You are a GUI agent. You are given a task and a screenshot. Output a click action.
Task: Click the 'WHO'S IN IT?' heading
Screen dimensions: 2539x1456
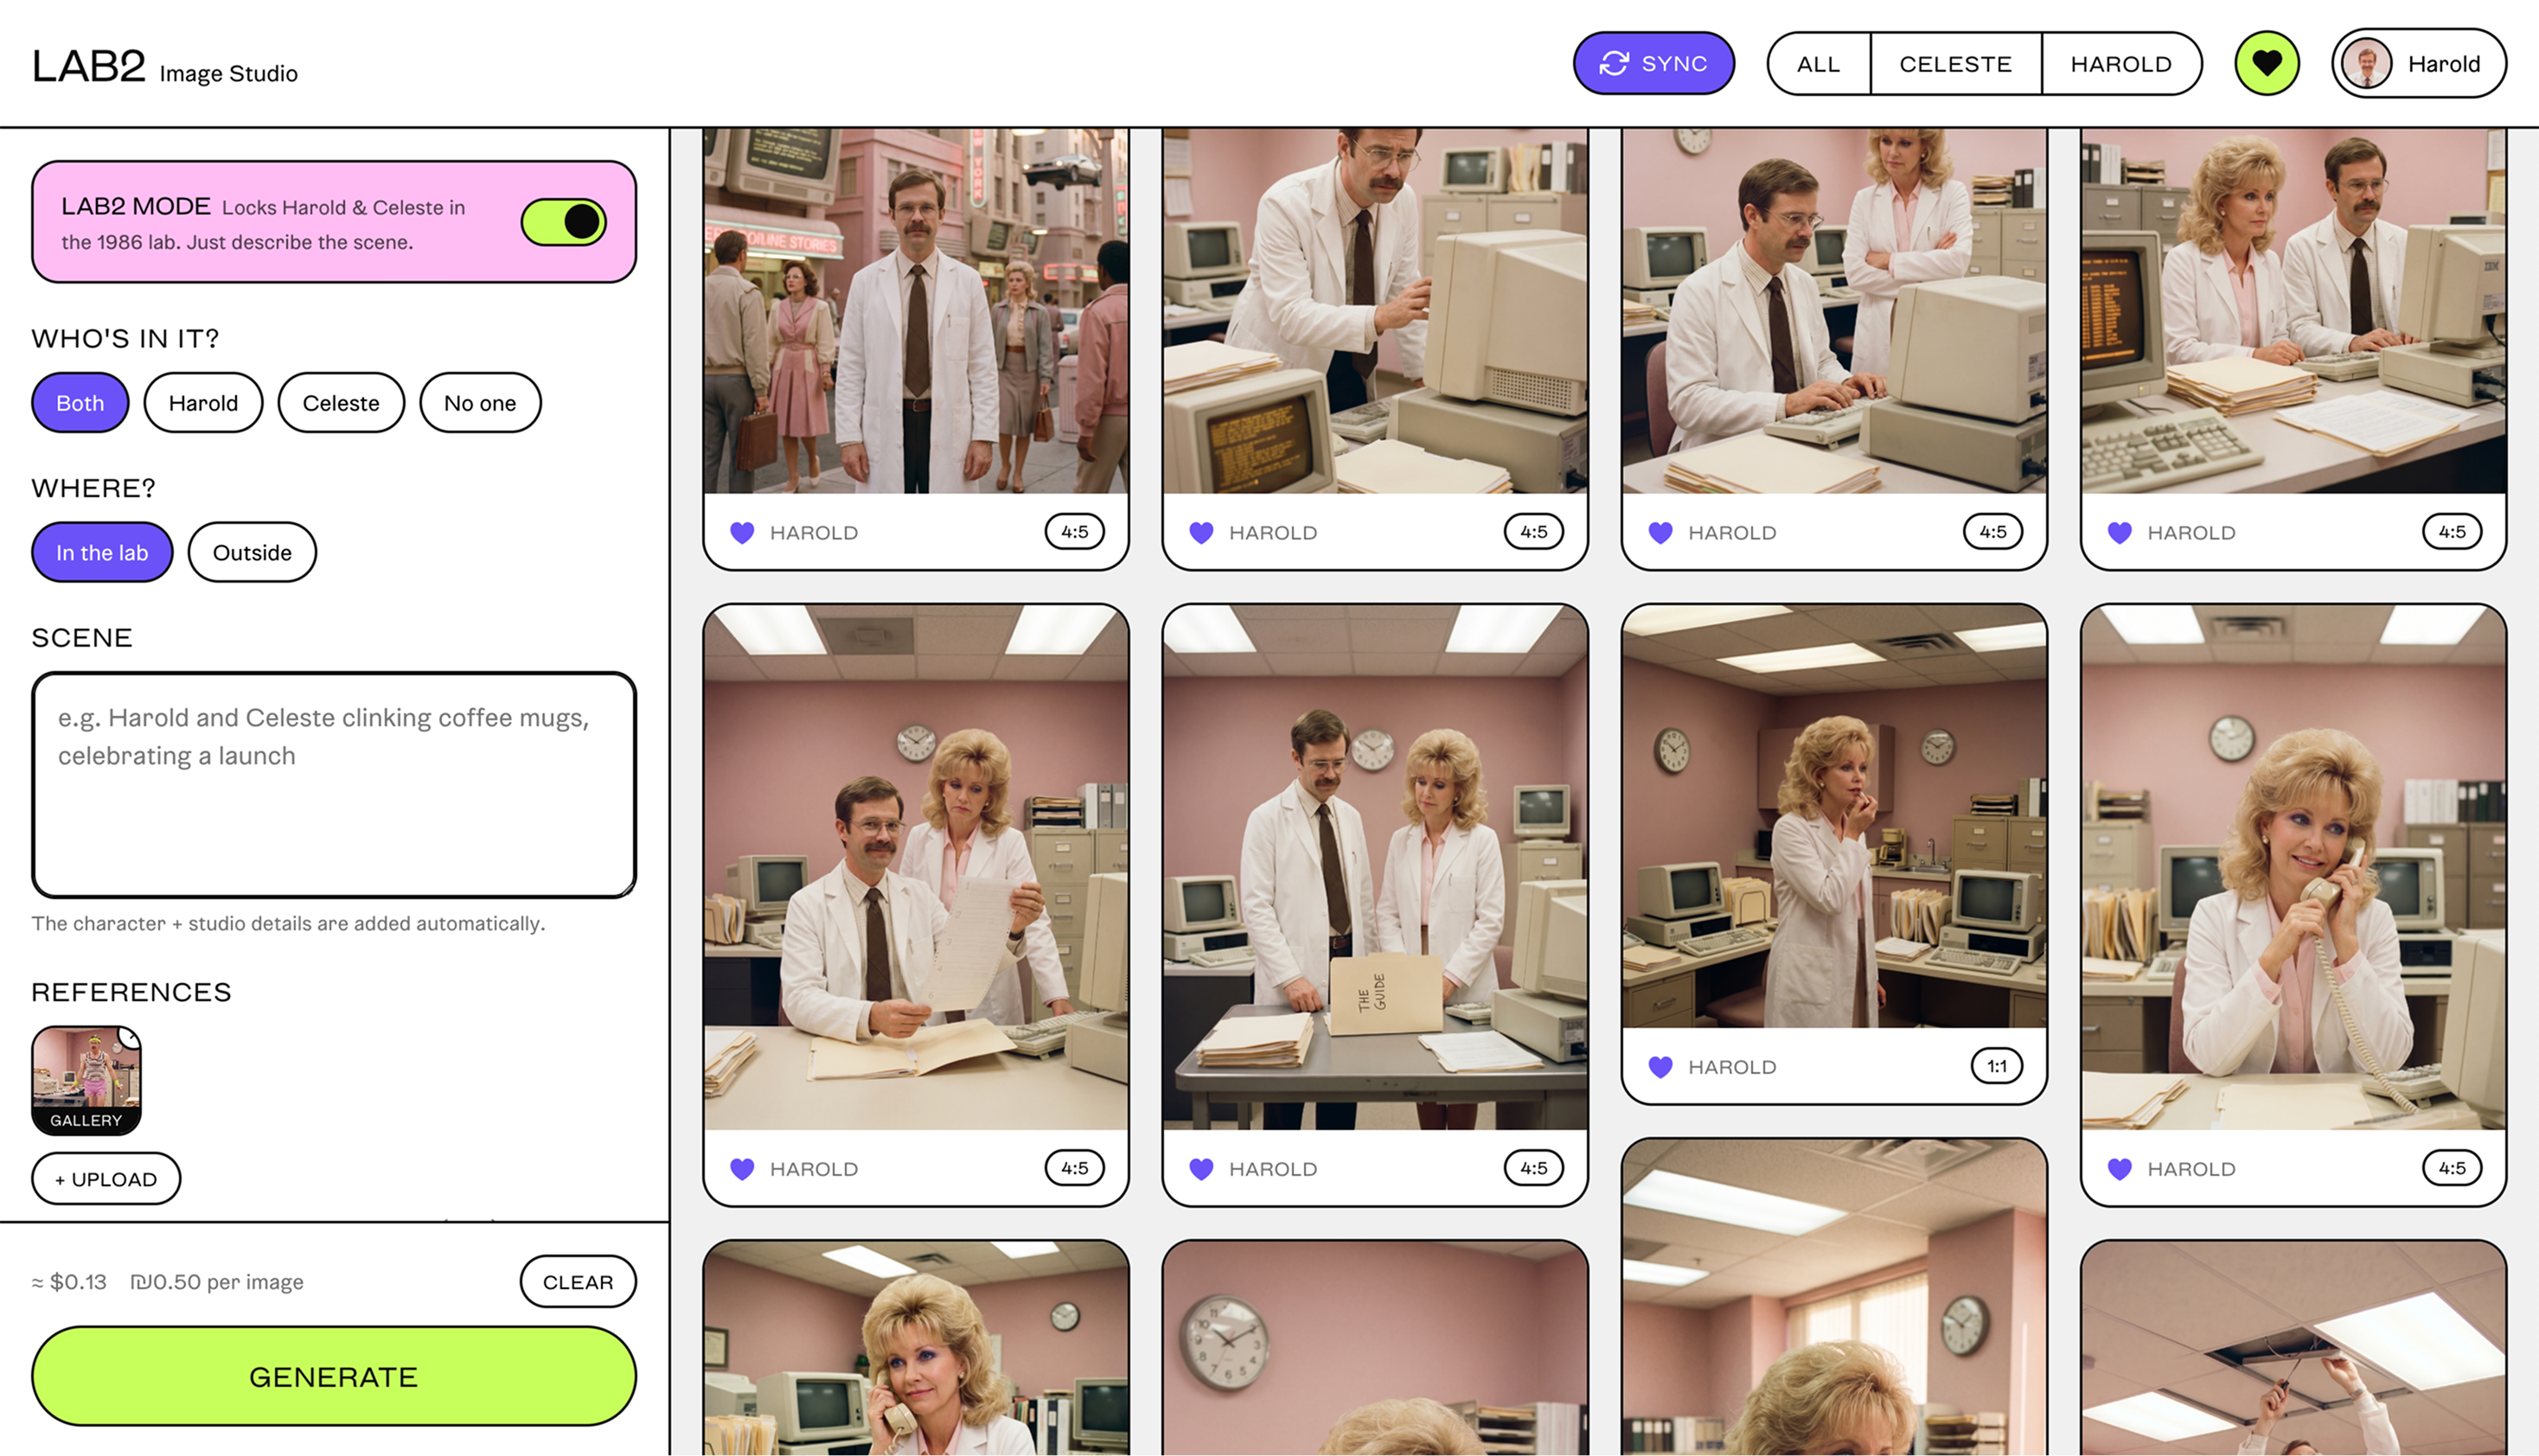(125, 338)
